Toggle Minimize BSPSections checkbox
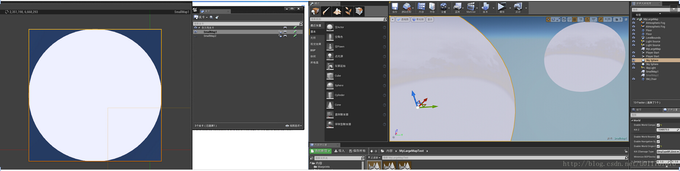This screenshot has height=171, width=680. pos(658,157)
